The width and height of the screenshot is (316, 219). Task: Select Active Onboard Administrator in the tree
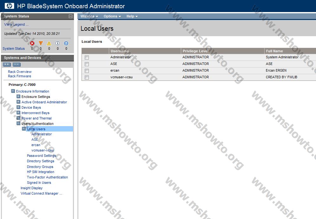tap(44, 102)
